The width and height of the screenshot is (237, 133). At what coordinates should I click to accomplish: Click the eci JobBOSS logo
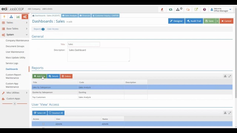click(13, 9)
